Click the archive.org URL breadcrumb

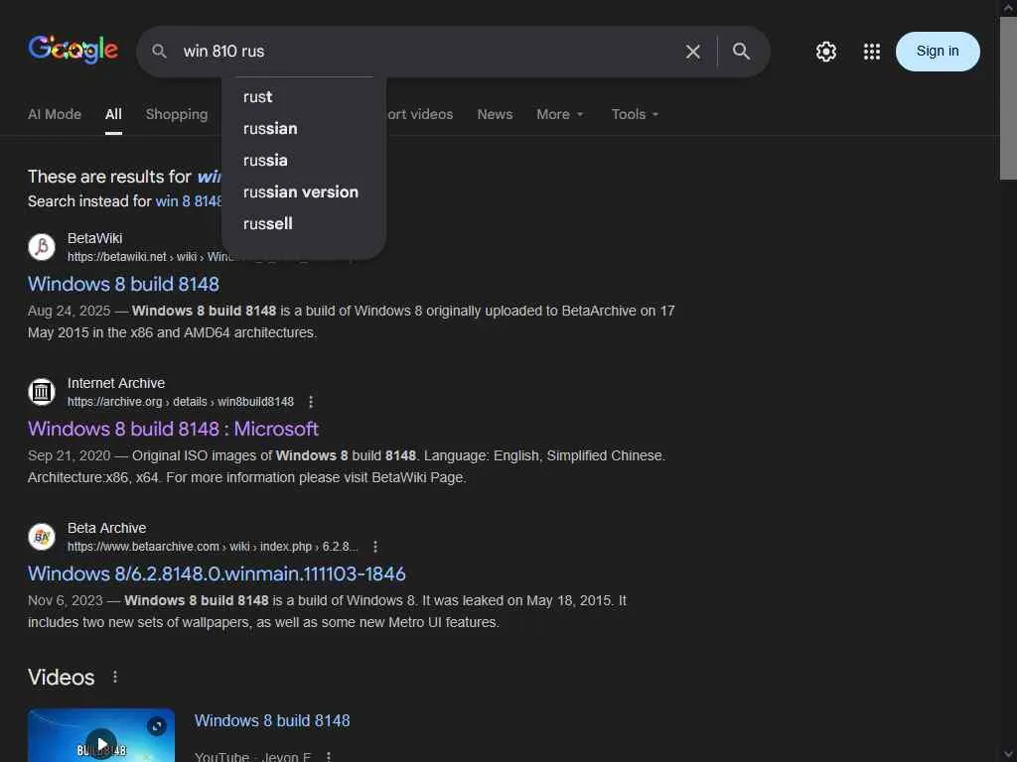(181, 402)
